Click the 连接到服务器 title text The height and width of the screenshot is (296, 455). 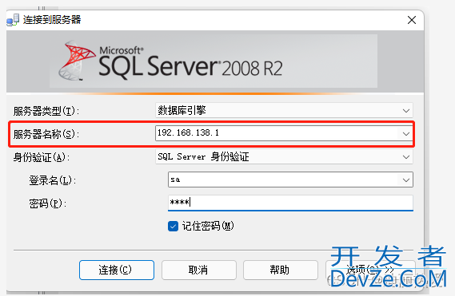pyautogui.click(x=52, y=20)
